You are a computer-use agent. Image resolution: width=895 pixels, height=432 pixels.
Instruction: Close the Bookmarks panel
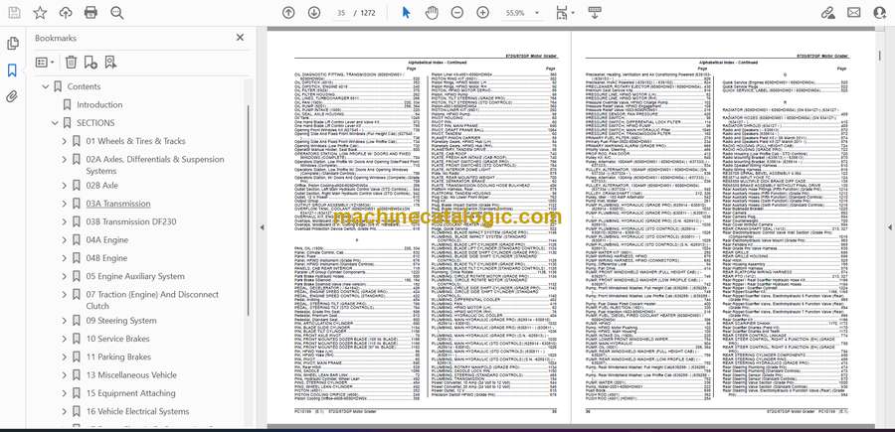240,38
